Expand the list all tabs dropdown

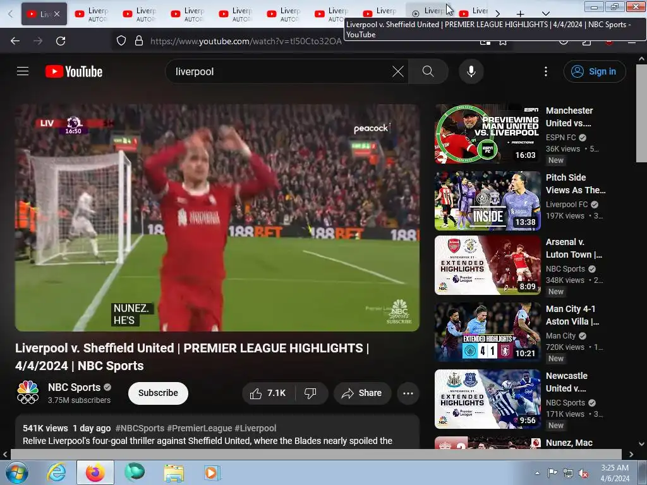click(x=545, y=14)
